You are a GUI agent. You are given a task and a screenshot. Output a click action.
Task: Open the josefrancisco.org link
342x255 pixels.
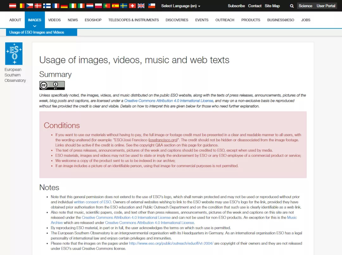point(163,140)
